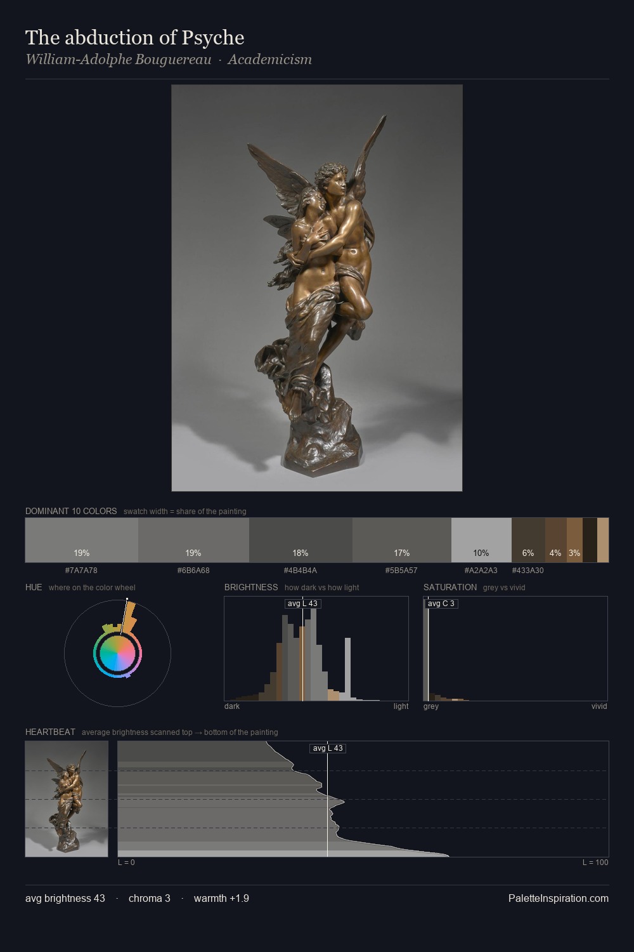Click the 'warmth +1.9' footer text
The image size is (634, 952).
point(221,898)
